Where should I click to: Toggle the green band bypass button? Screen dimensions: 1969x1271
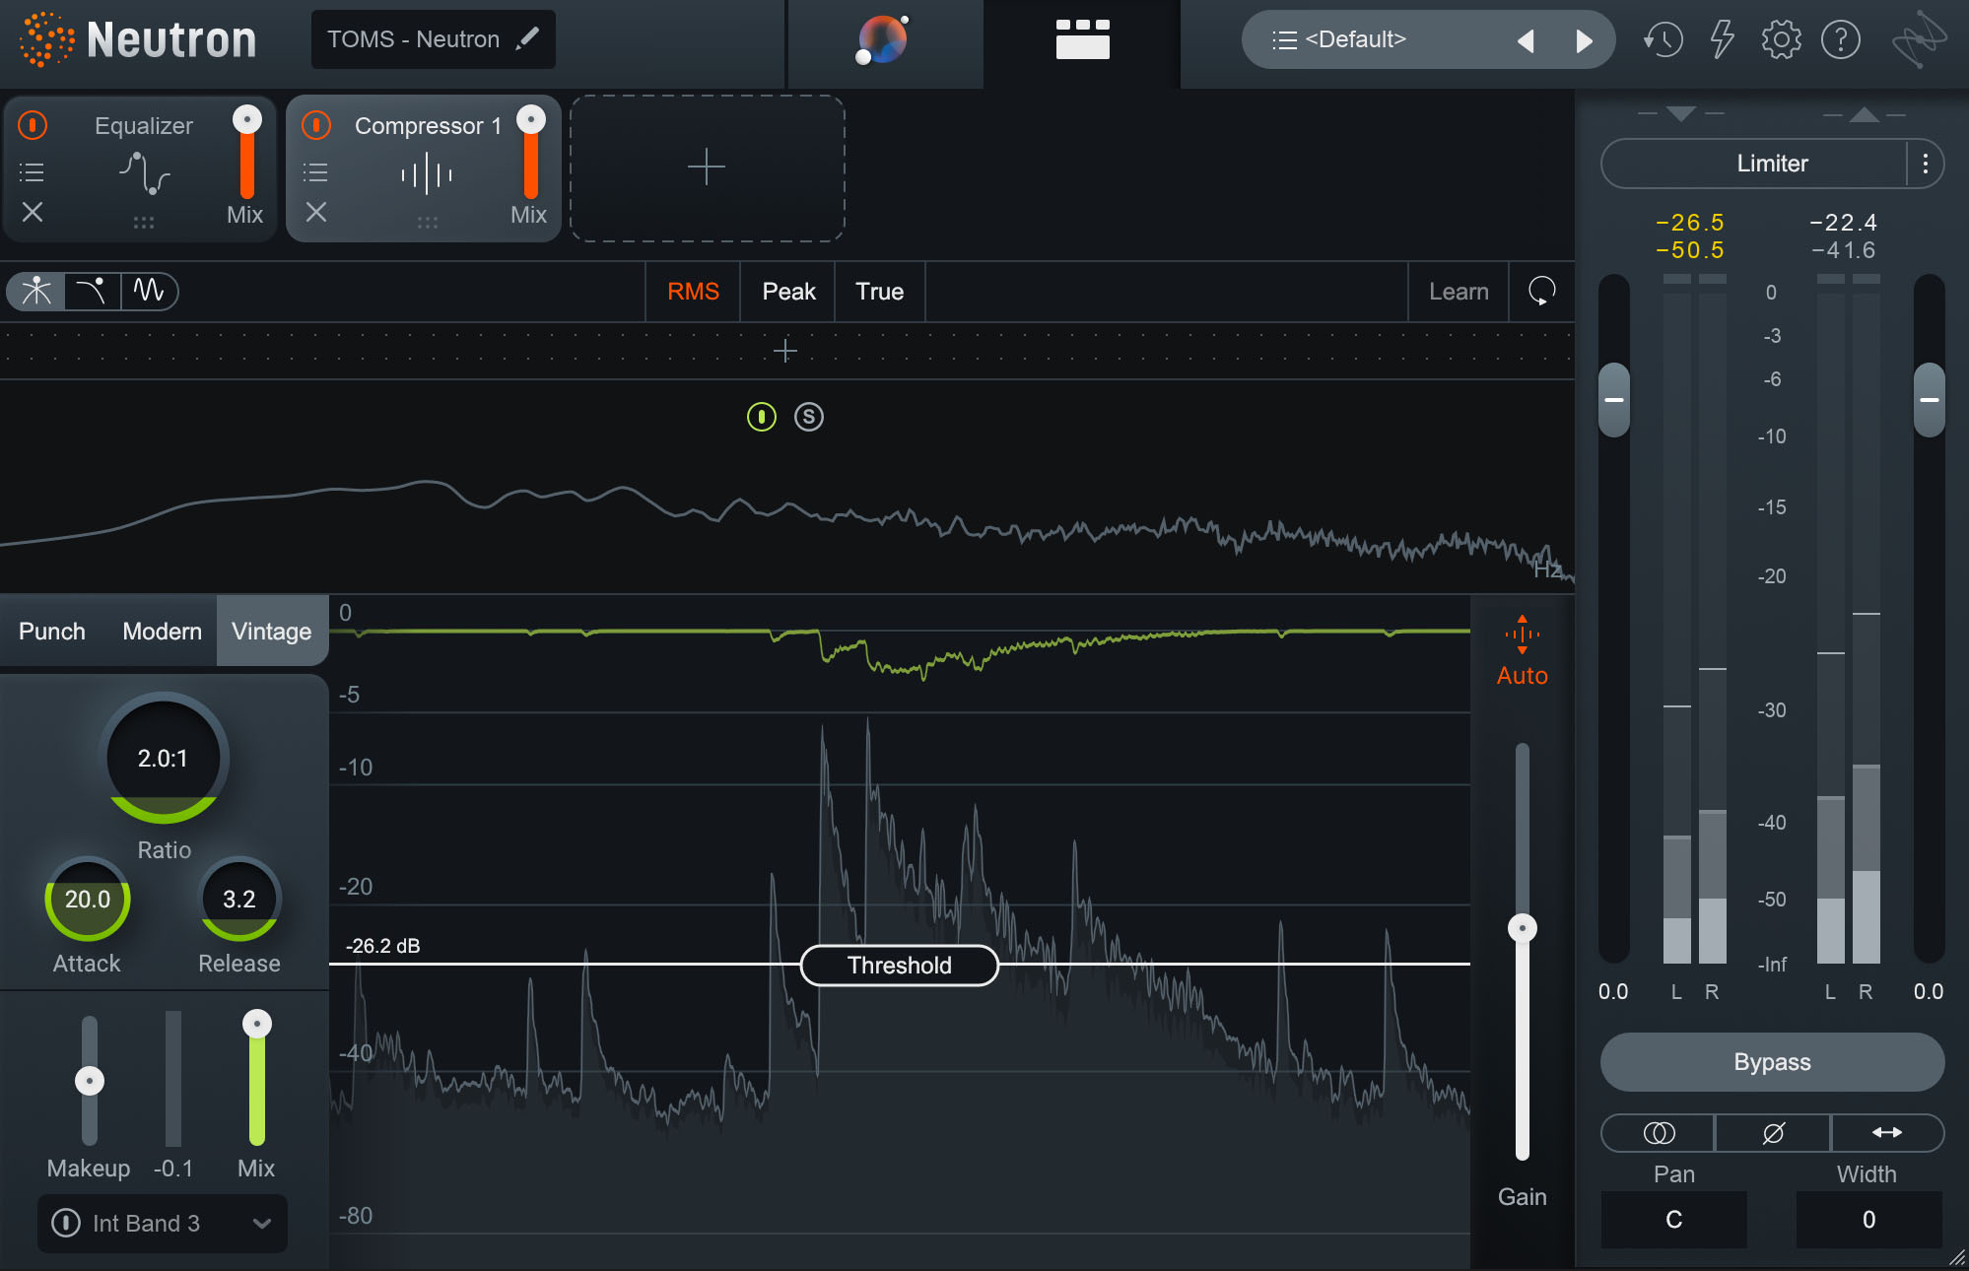point(762,417)
